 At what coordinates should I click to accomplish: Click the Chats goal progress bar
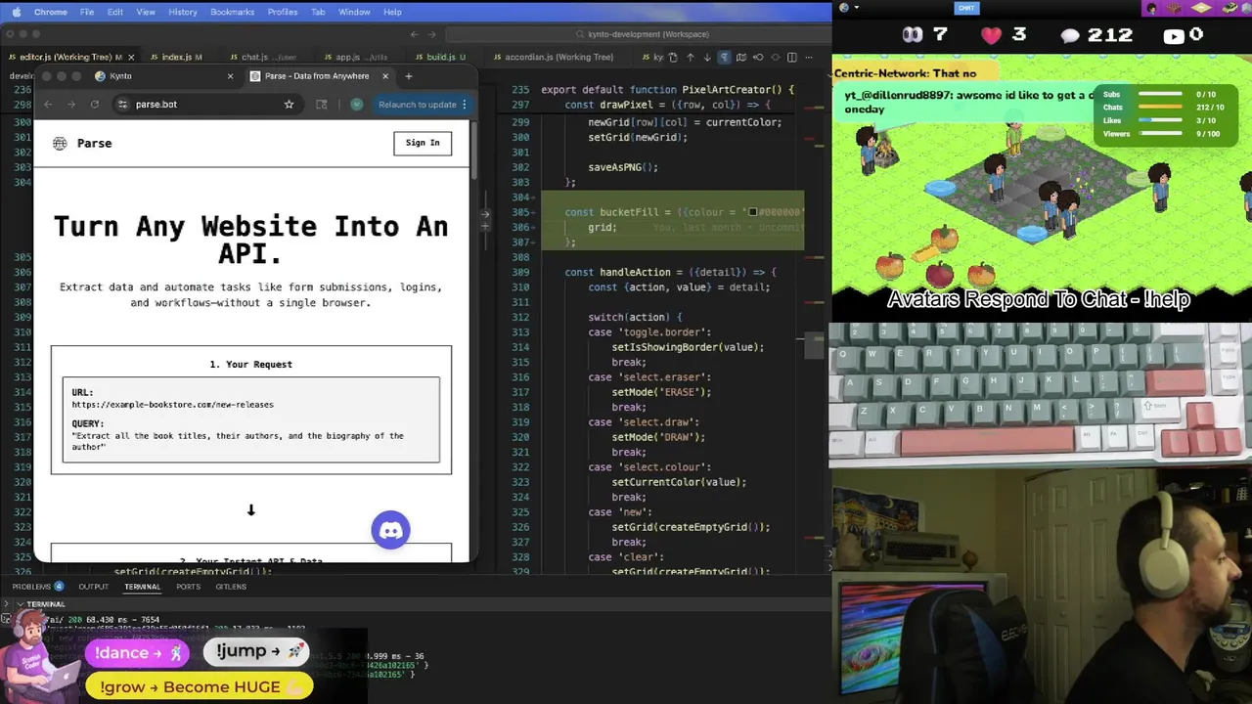coord(1160,107)
